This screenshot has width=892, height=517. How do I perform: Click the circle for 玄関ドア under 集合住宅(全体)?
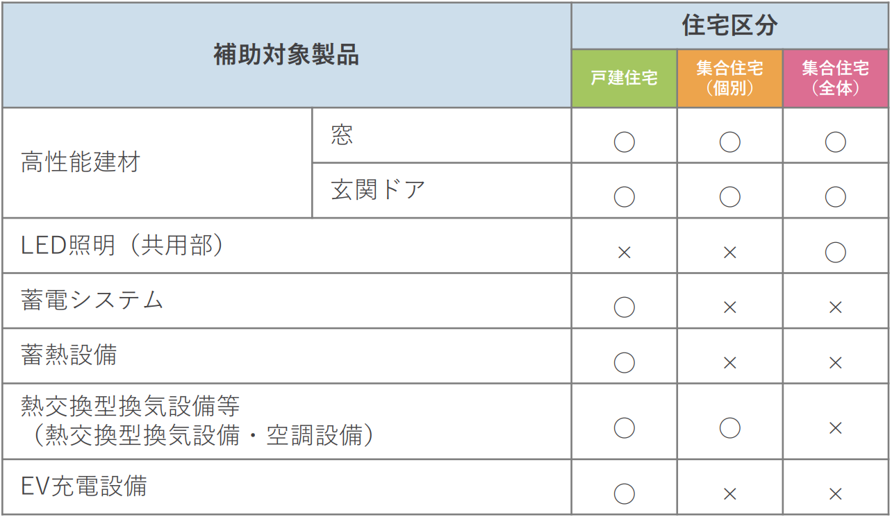point(835,197)
